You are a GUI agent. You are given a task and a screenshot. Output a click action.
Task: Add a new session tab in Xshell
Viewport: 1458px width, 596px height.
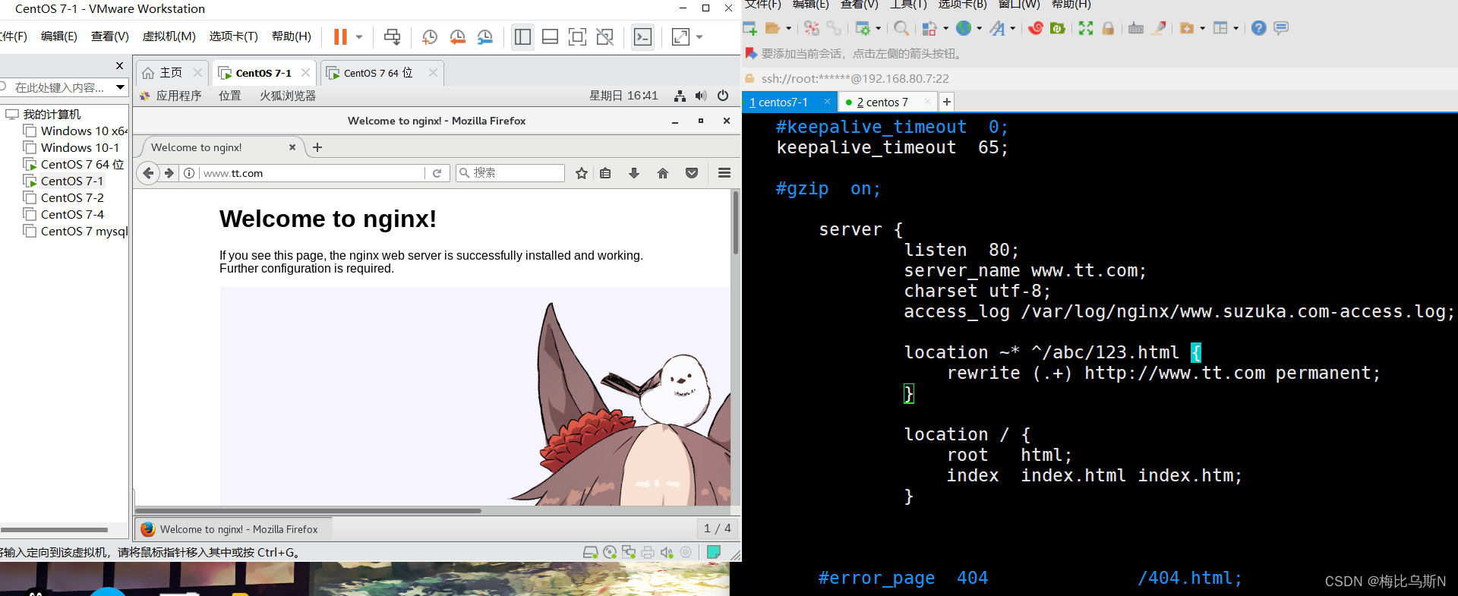pos(947,102)
